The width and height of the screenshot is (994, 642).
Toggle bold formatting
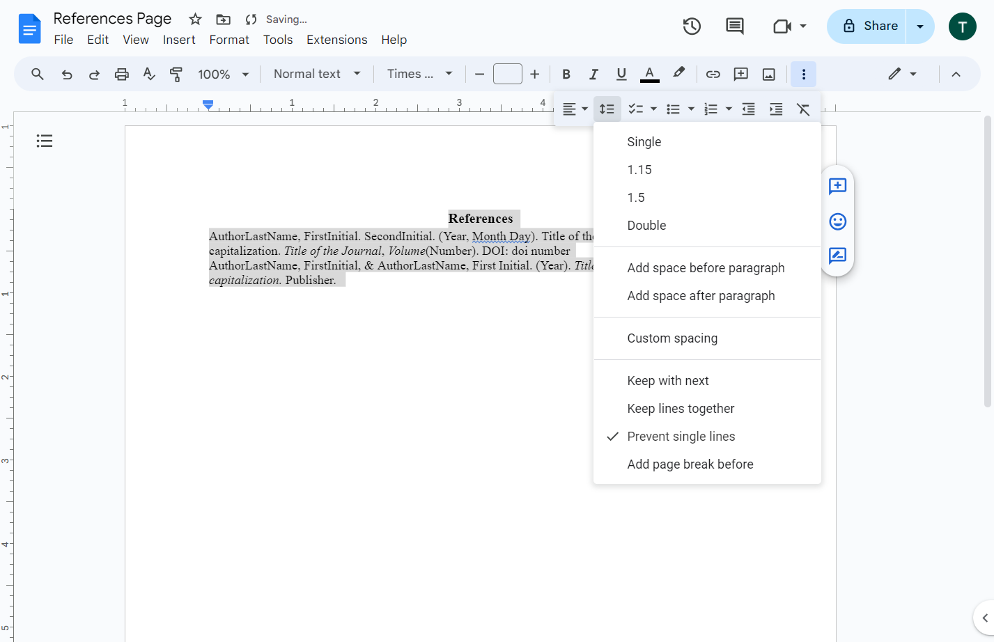(566, 74)
